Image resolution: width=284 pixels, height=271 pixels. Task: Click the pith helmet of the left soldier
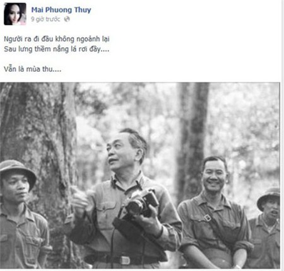[18, 170]
